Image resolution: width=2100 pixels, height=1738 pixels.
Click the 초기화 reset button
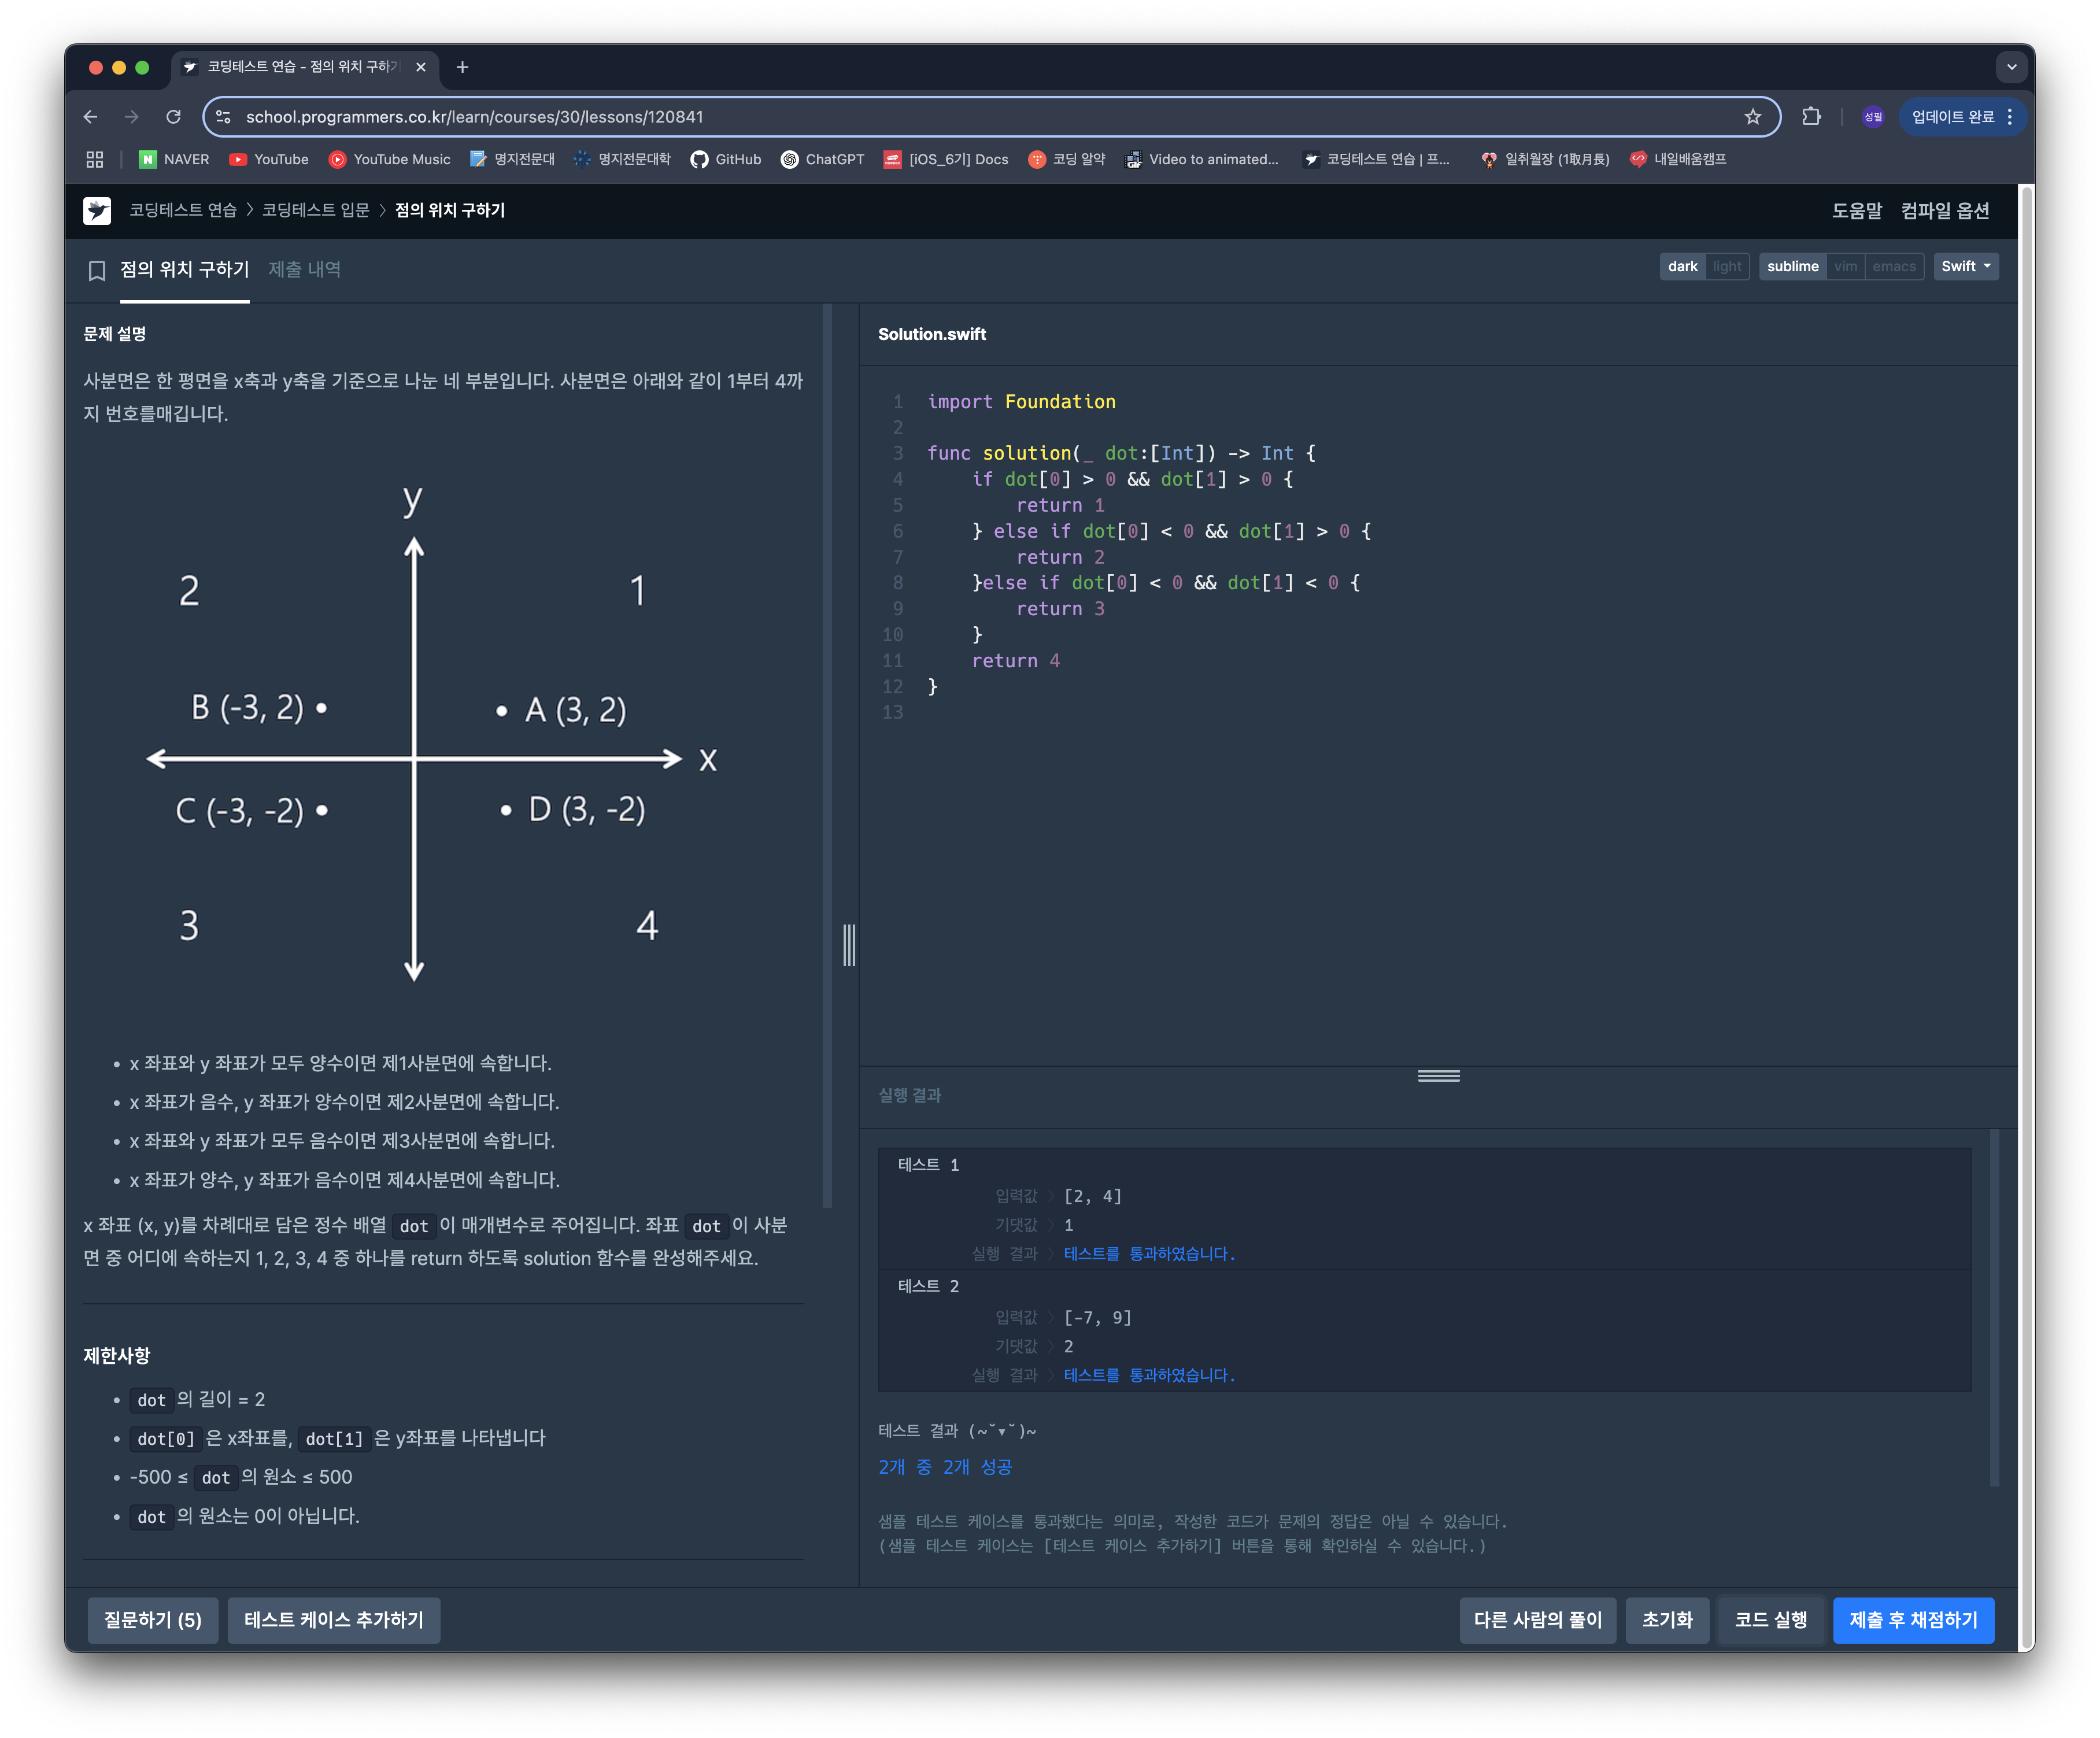(x=1667, y=1619)
